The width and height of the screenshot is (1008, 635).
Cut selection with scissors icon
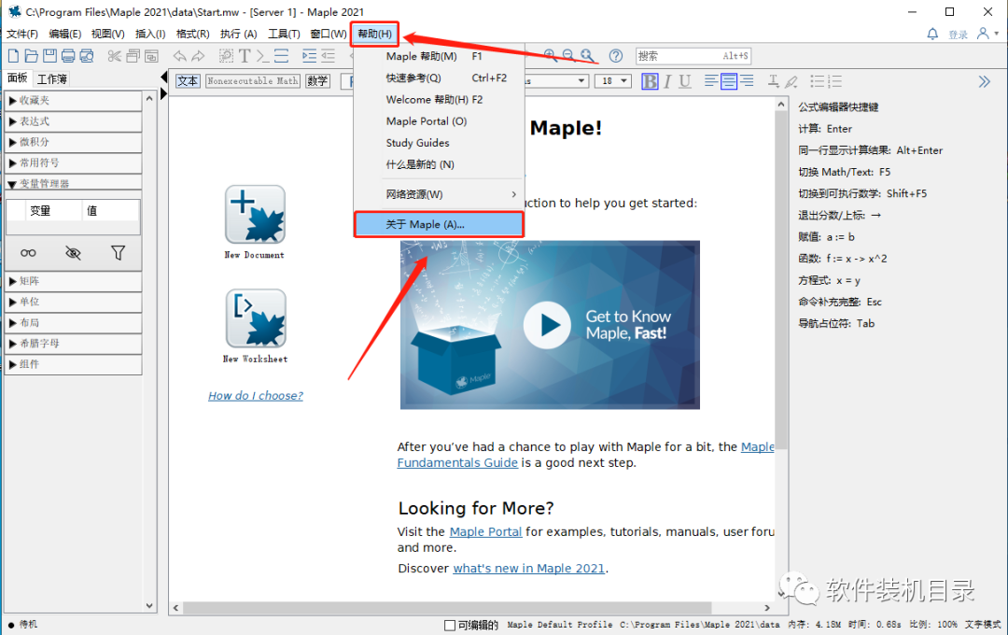point(115,56)
